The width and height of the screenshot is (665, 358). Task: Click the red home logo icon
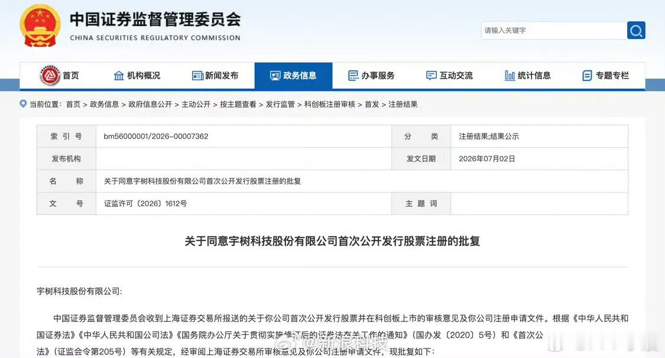click(x=50, y=76)
